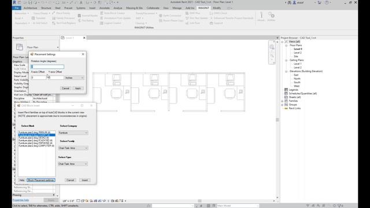Click Help button in CAD Block Insert
This screenshot has width=370, height=208.
(22, 180)
